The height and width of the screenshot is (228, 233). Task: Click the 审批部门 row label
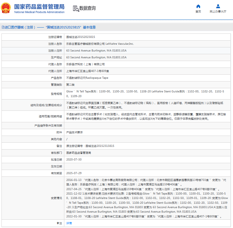pos(56,153)
